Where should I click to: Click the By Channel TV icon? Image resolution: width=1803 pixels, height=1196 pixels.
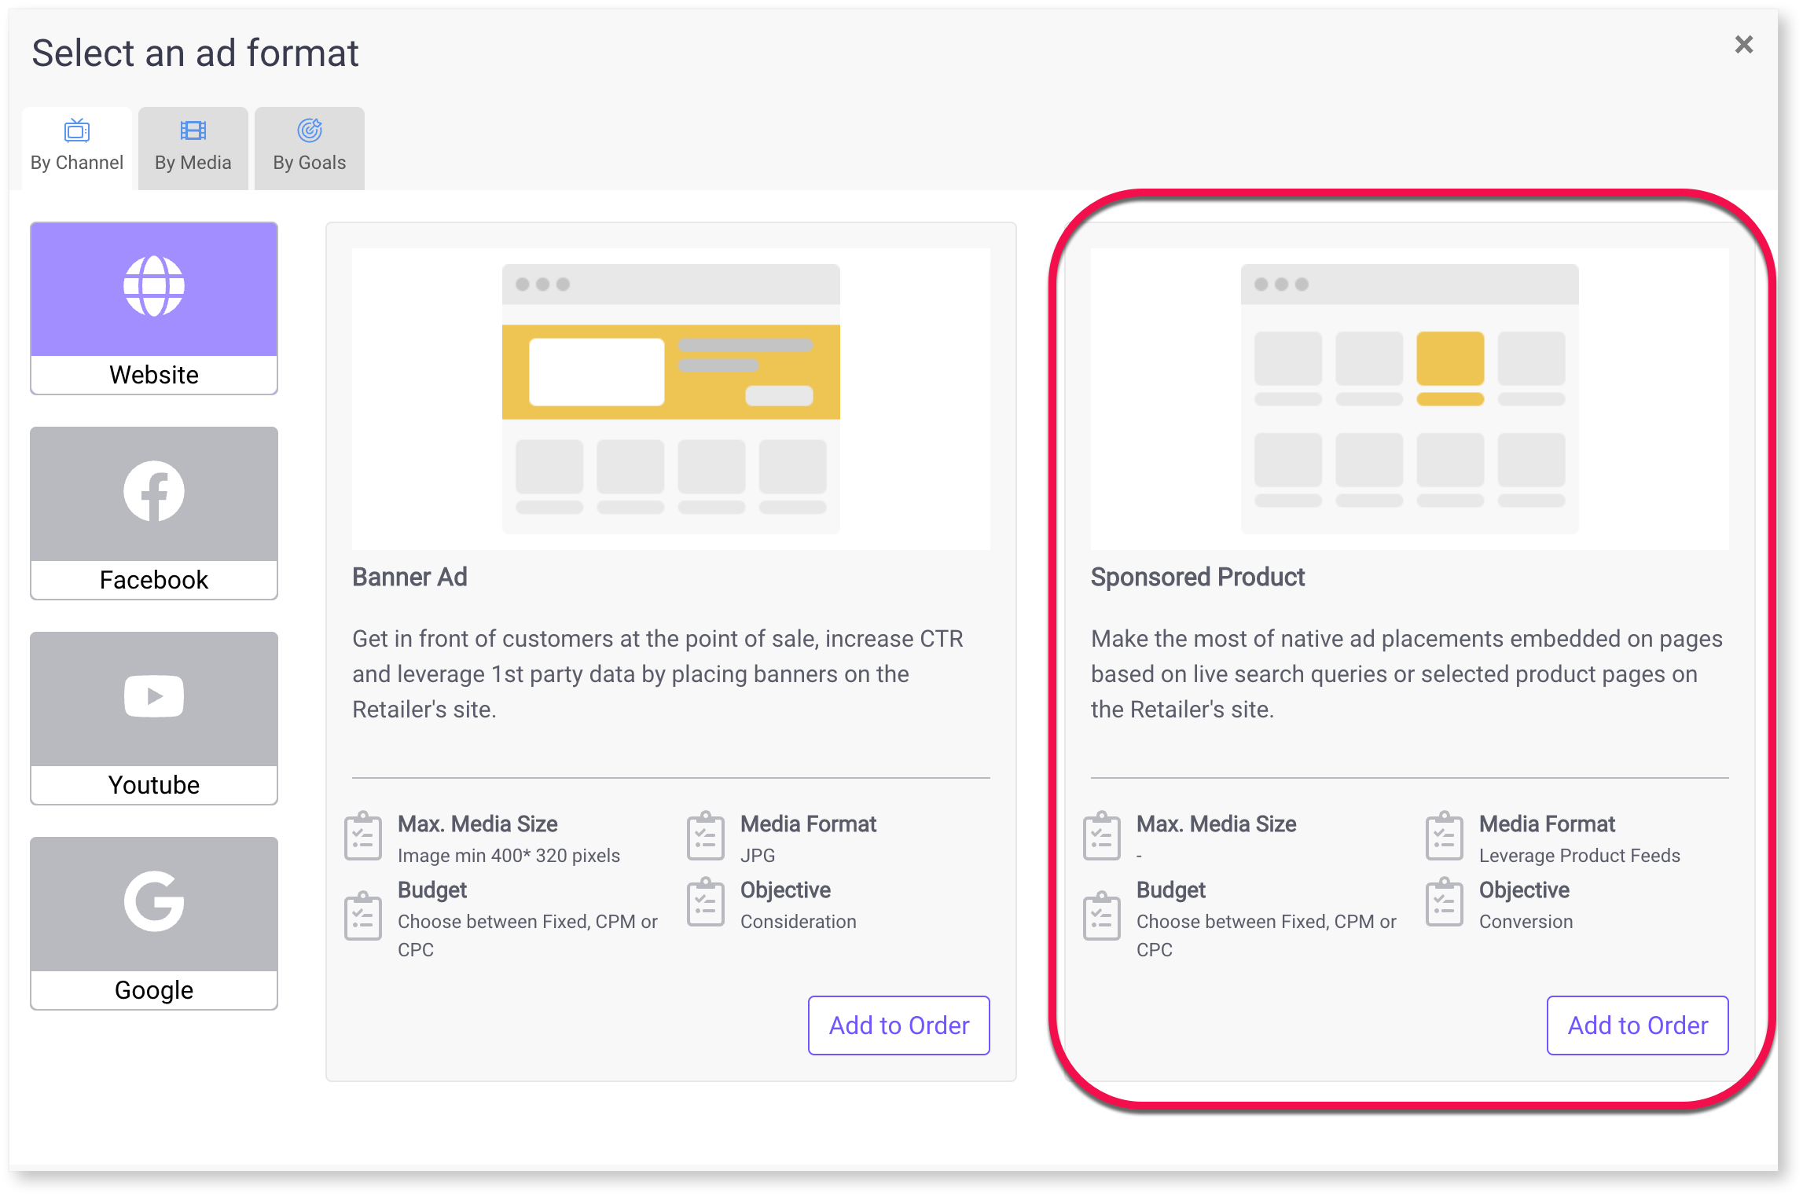pos(77,130)
